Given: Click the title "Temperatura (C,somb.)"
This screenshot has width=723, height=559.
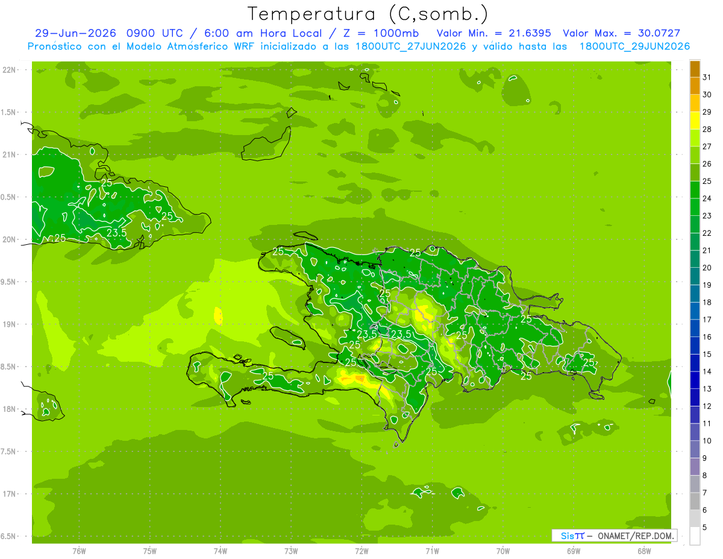Looking at the screenshot, I should (x=368, y=14).
